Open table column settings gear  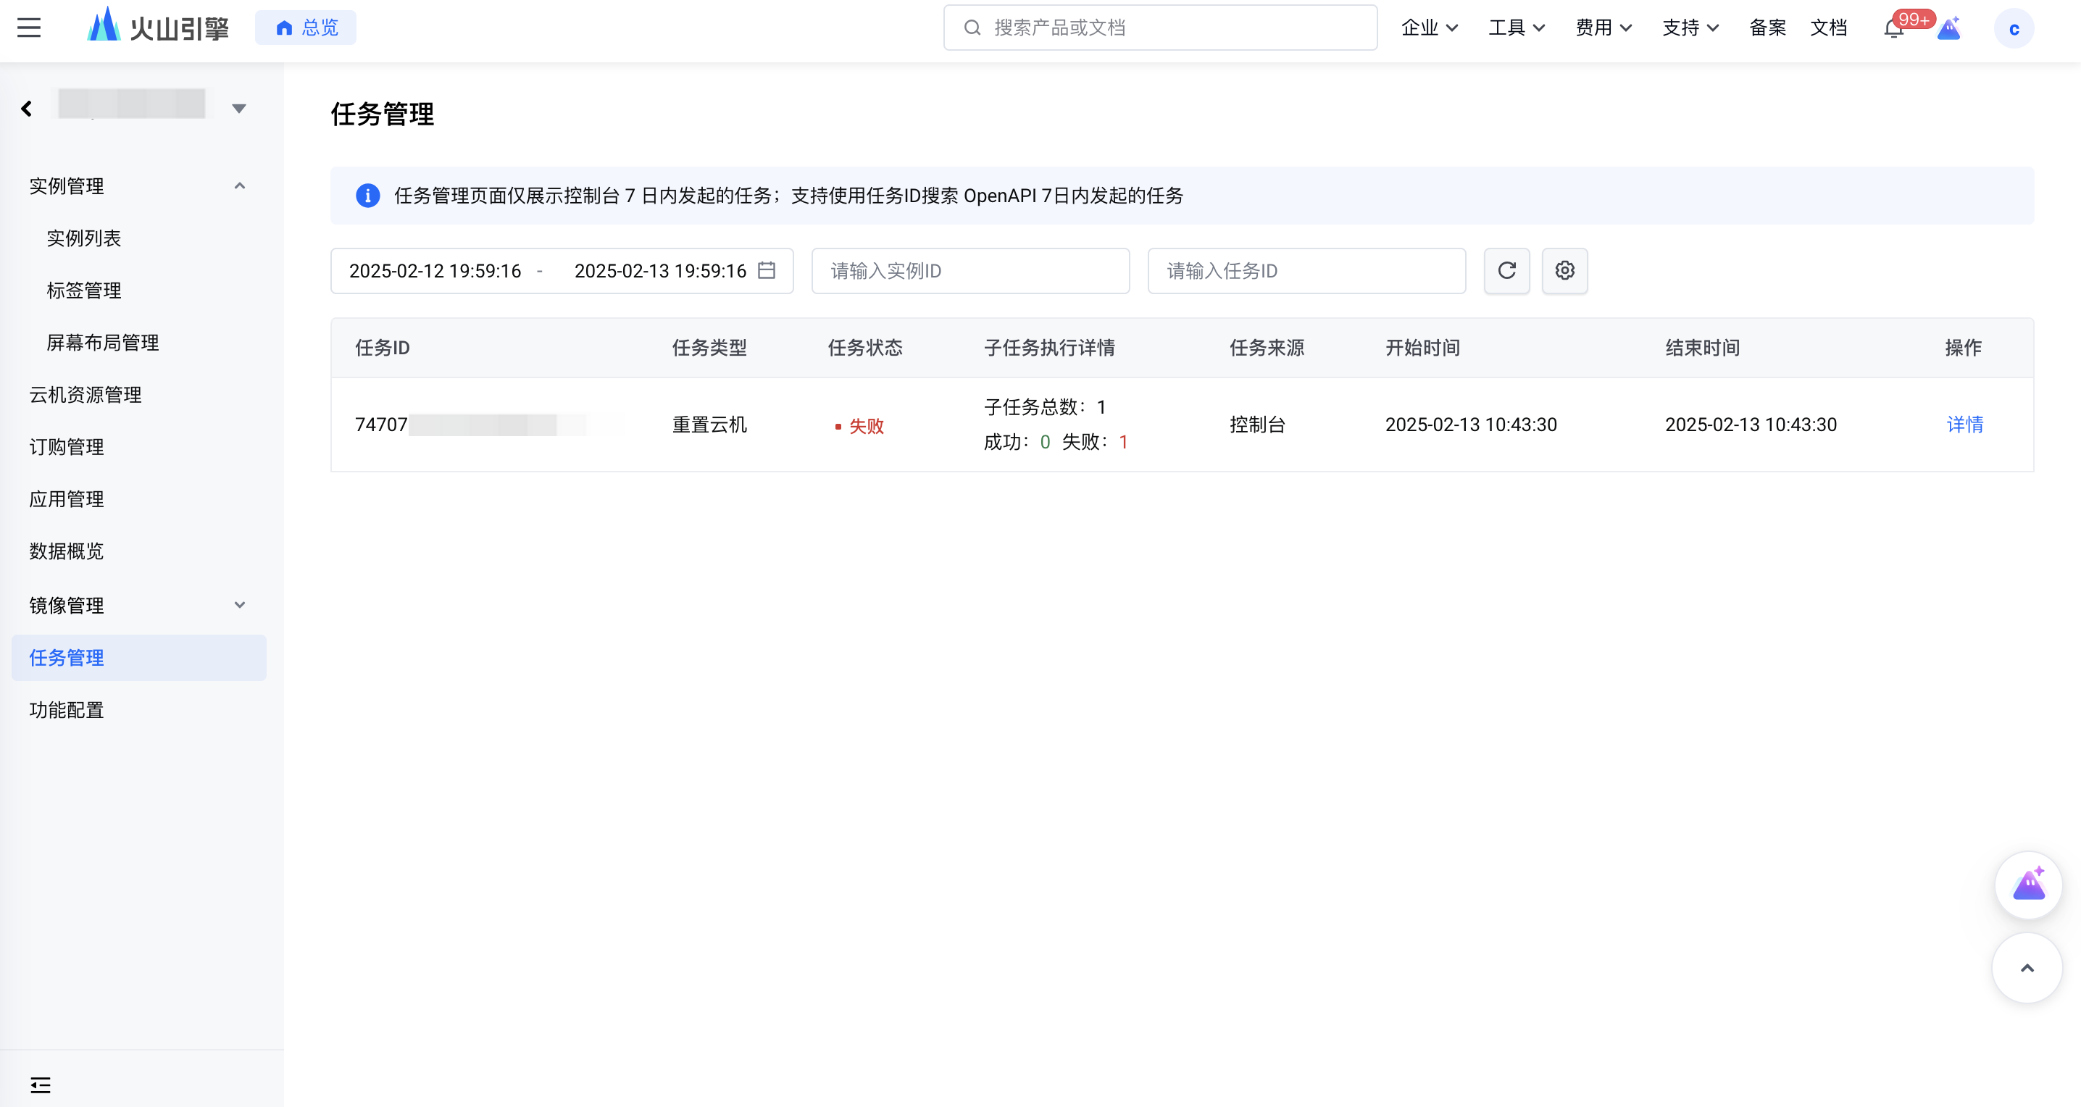pos(1565,270)
